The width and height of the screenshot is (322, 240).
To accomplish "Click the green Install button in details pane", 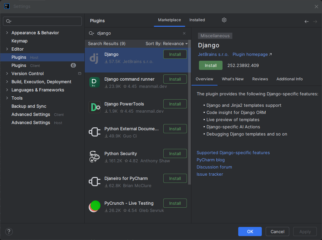I will coord(210,65).
